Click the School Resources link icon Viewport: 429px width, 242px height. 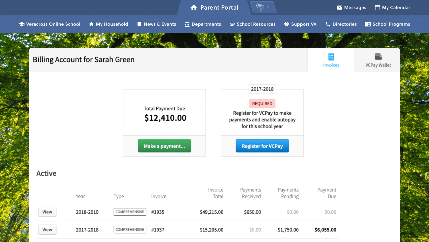click(x=232, y=24)
